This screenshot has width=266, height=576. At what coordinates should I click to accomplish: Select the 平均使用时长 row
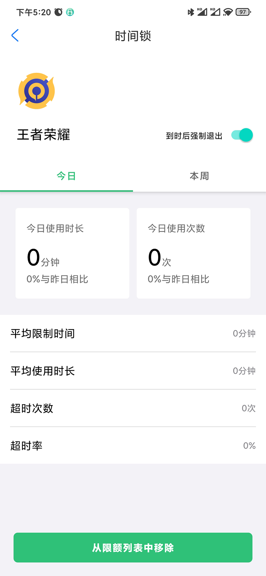coord(133,371)
